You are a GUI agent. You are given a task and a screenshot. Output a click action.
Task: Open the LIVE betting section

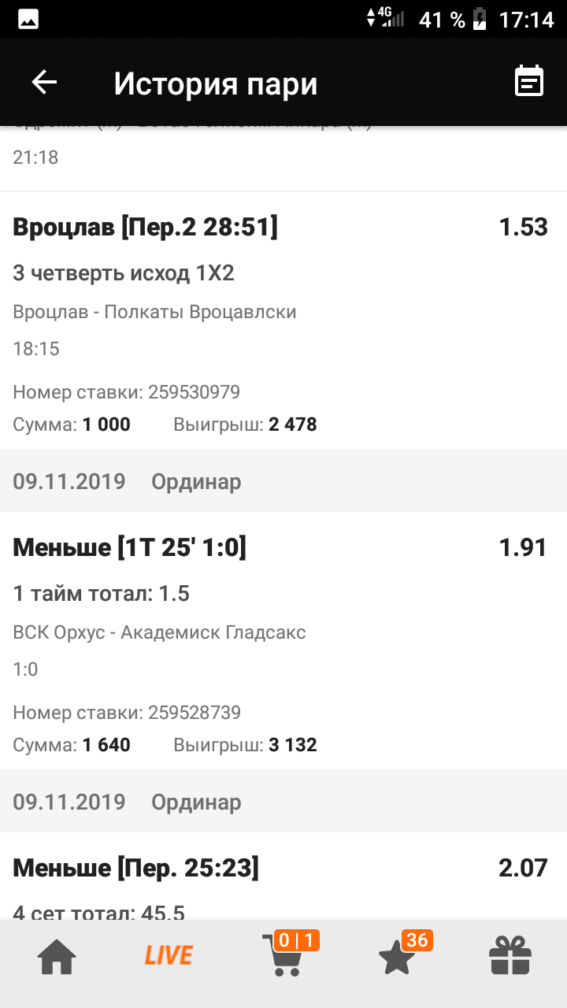[169, 956]
